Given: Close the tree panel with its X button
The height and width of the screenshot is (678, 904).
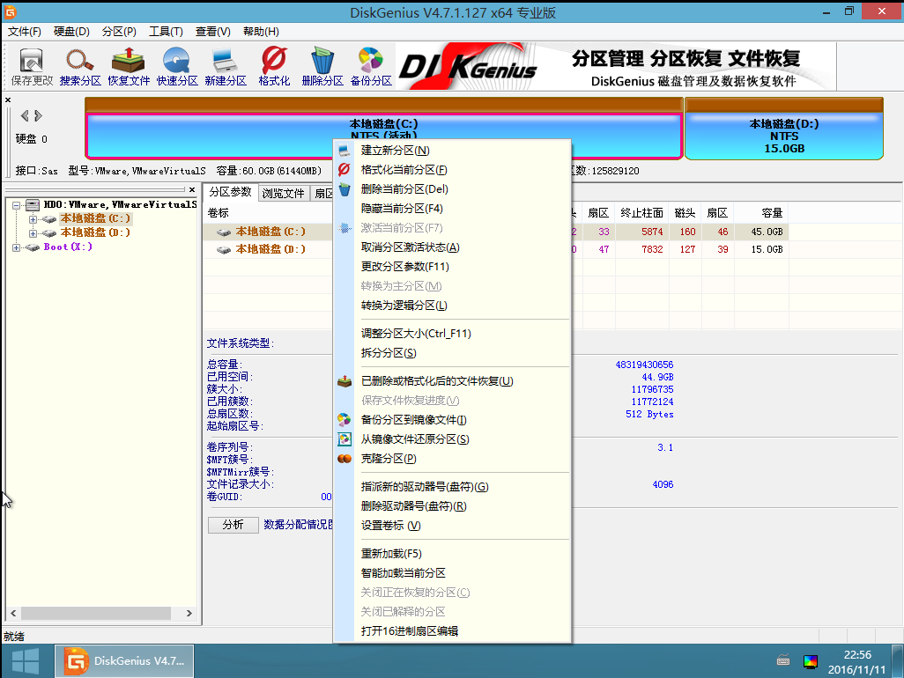Looking at the screenshot, I should [192, 189].
